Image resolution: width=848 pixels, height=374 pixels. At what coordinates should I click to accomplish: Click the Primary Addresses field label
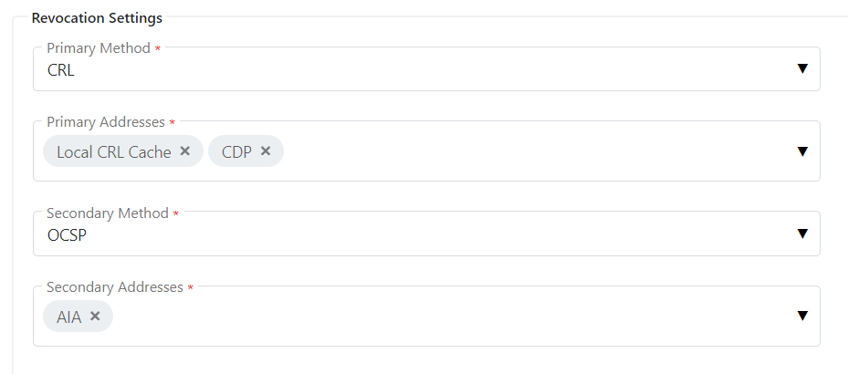105,122
